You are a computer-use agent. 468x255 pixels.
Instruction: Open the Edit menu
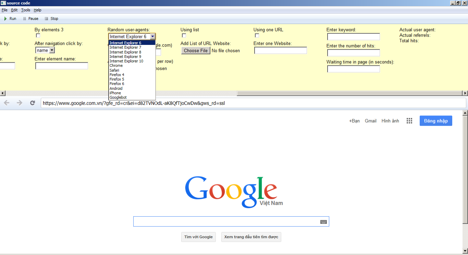tap(14, 10)
